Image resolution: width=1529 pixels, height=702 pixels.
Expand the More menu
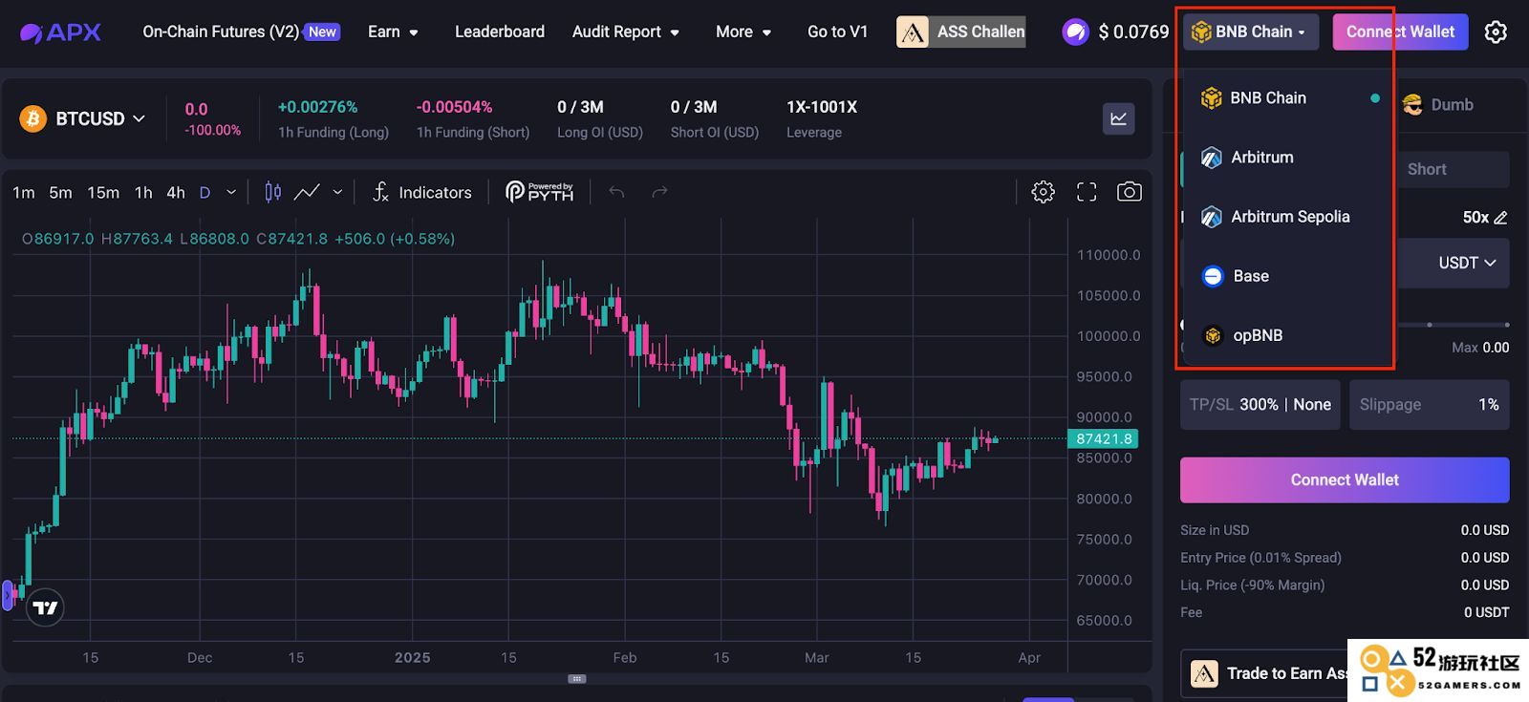743,32
